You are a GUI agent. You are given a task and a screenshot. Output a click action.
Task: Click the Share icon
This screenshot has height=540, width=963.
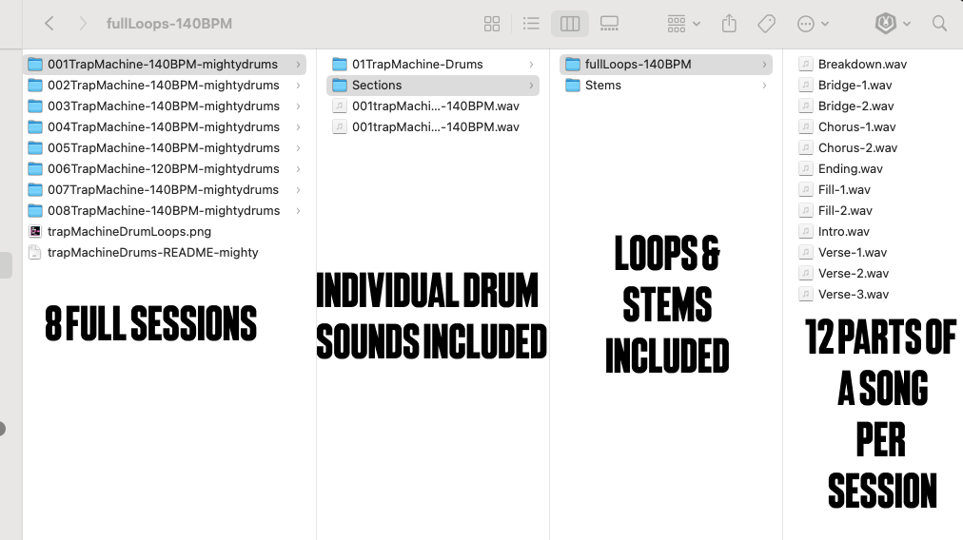click(x=729, y=24)
